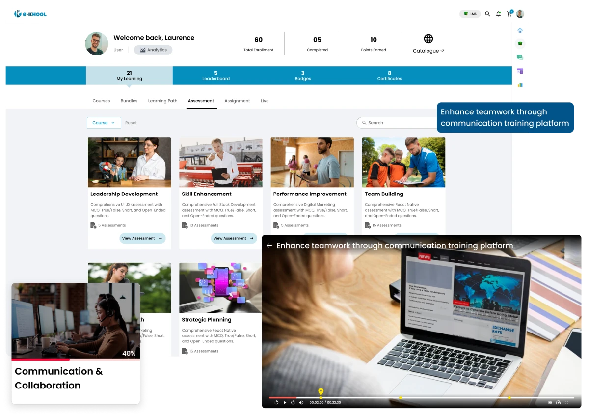
Task: Switch to the Assignment tab
Action: pyautogui.click(x=237, y=101)
